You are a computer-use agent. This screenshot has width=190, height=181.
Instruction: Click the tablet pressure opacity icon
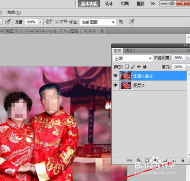[x=8, y=22]
